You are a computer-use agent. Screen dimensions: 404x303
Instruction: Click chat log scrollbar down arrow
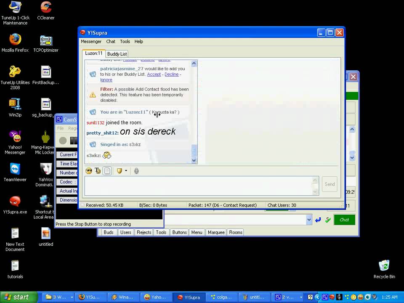194,160
